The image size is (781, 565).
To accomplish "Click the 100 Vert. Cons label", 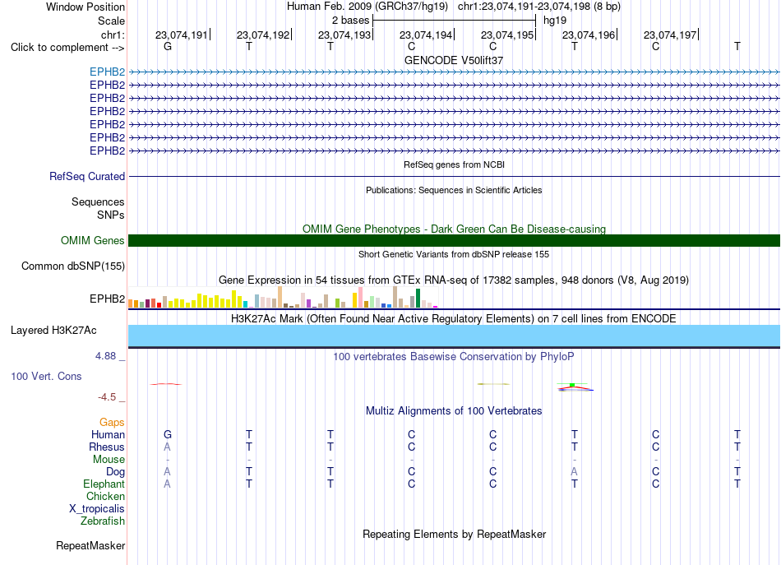I will pyautogui.click(x=46, y=376).
